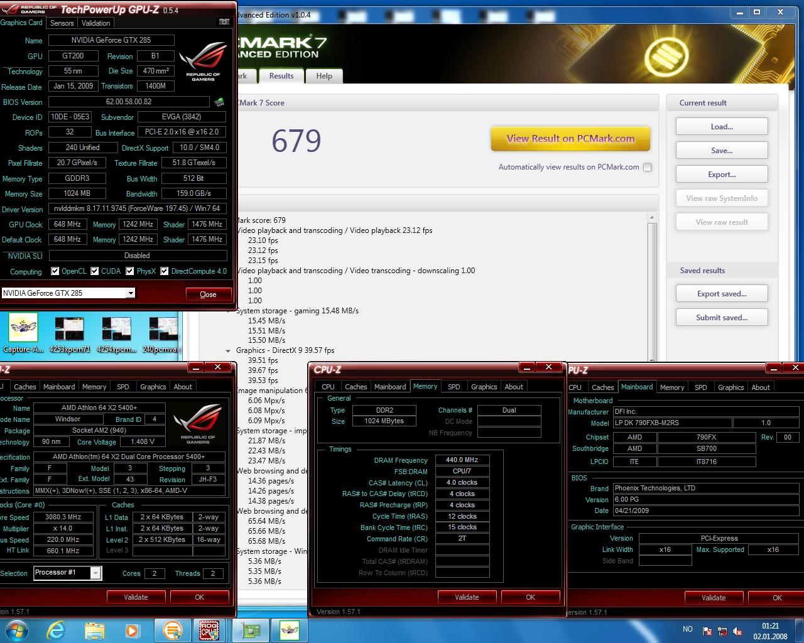Click the network tray icon
The image size is (804, 643).
tap(722, 631)
